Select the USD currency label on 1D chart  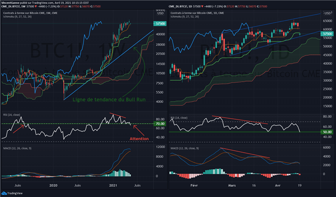(328, 13)
